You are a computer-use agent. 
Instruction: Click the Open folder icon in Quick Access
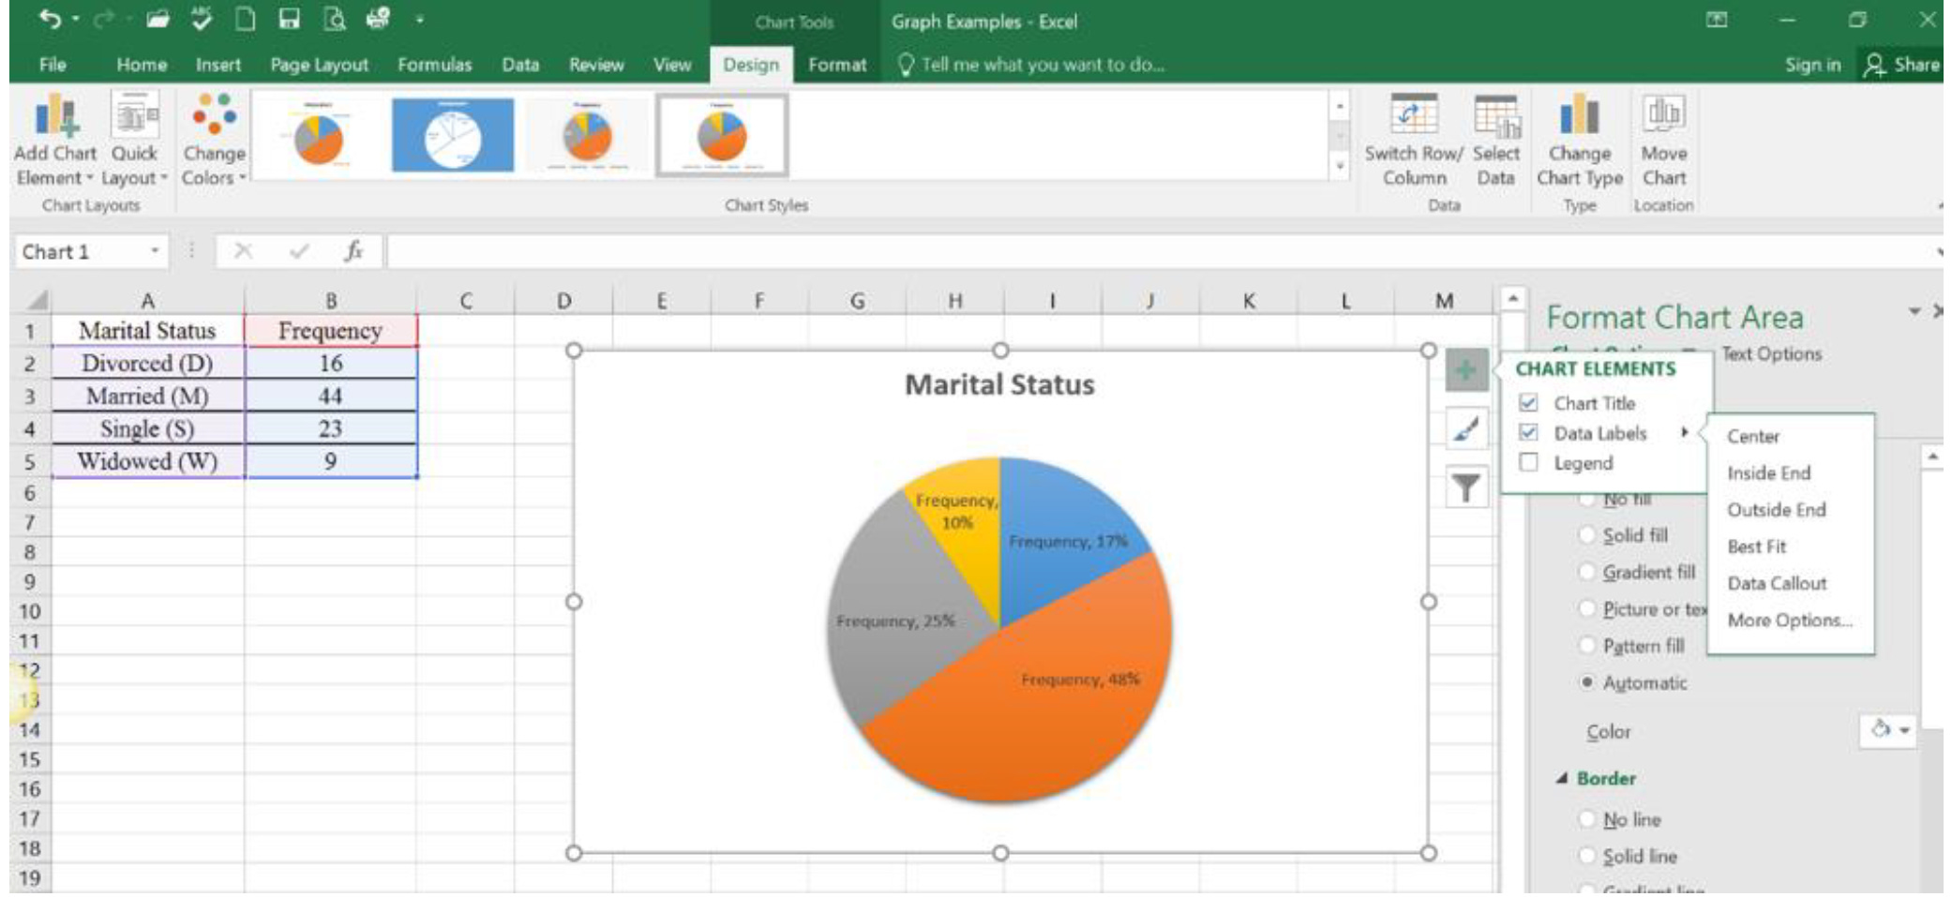coord(157,19)
